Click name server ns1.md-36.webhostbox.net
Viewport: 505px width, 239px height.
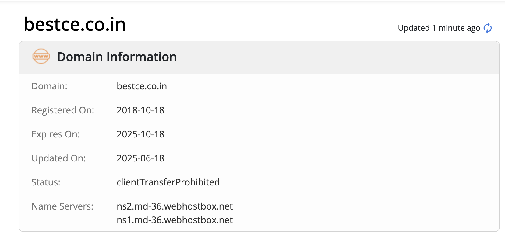(175, 220)
